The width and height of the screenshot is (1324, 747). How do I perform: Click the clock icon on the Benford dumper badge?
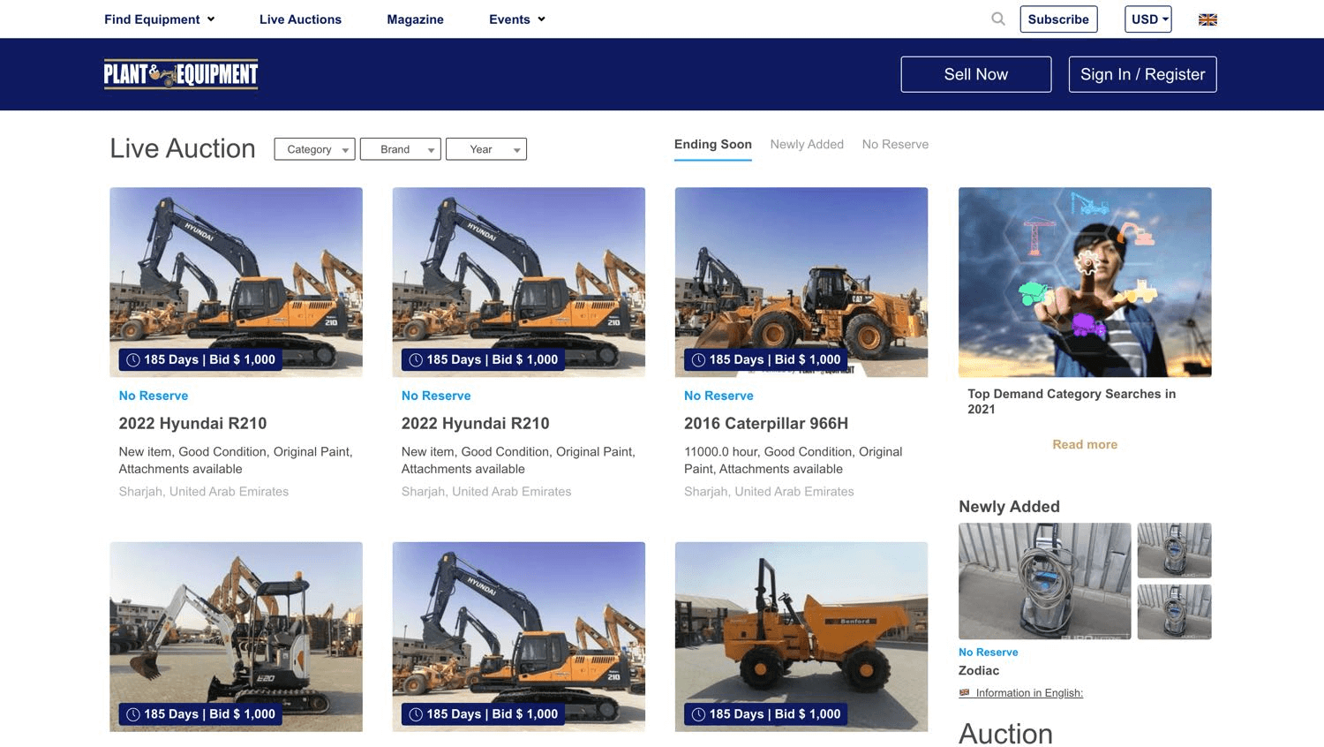point(698,714)
